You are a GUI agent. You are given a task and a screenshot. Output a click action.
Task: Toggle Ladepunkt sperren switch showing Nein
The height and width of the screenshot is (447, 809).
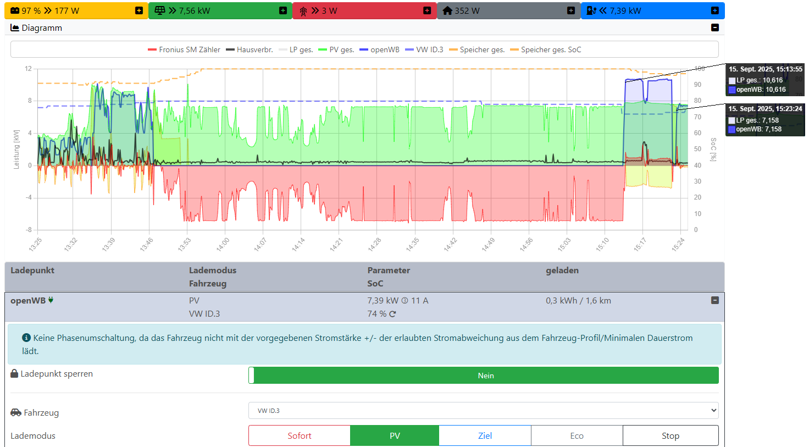484,376
